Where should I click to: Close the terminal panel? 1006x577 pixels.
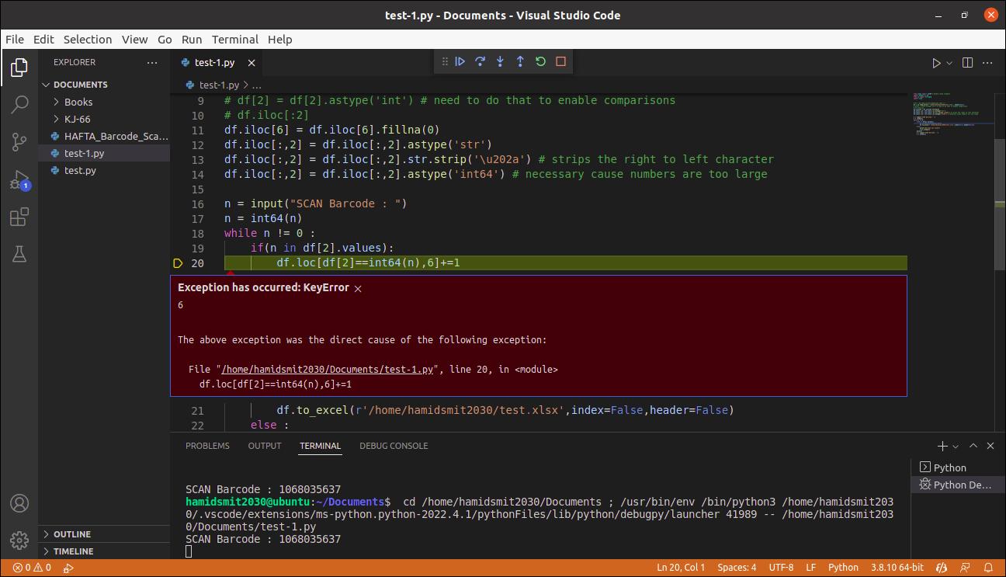click(990, 446)
